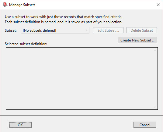
Task: Click the 'Subset:' field label
Action: pos(11,30)
